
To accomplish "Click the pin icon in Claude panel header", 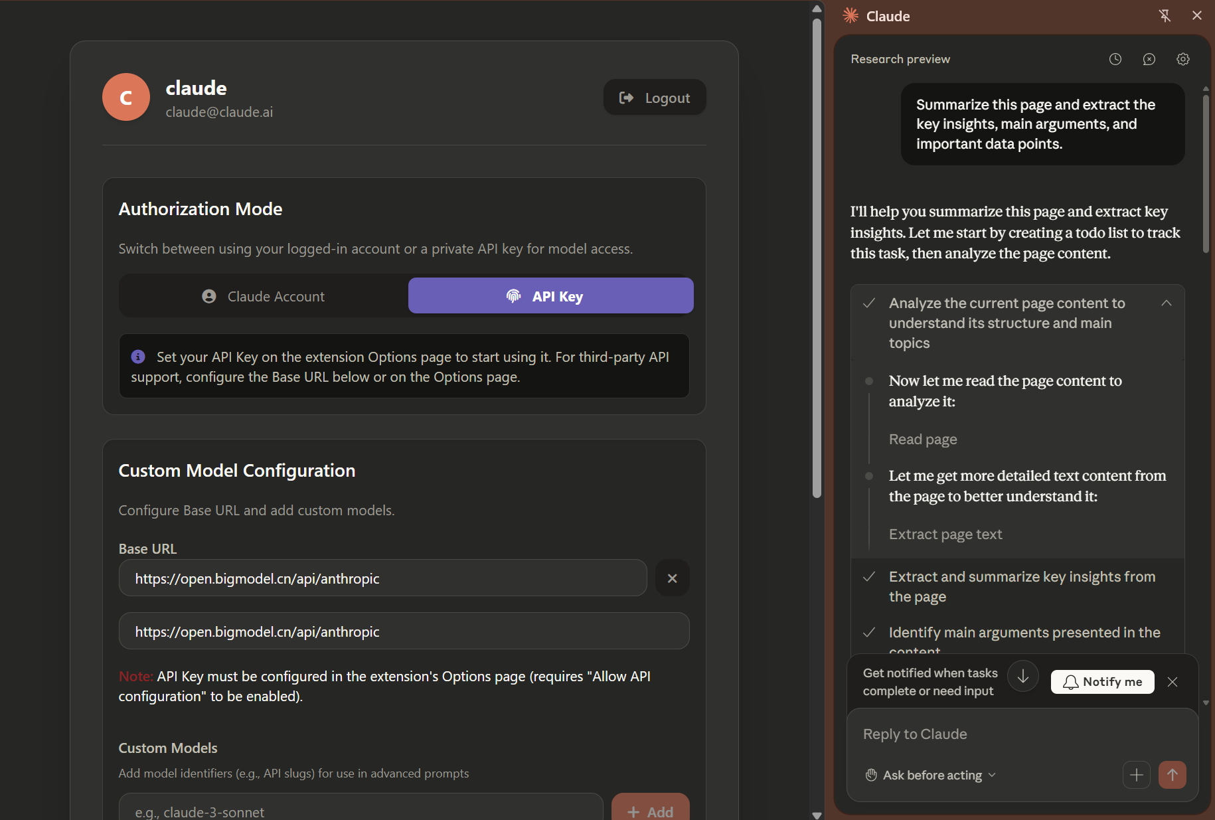I will point(1165,16).
